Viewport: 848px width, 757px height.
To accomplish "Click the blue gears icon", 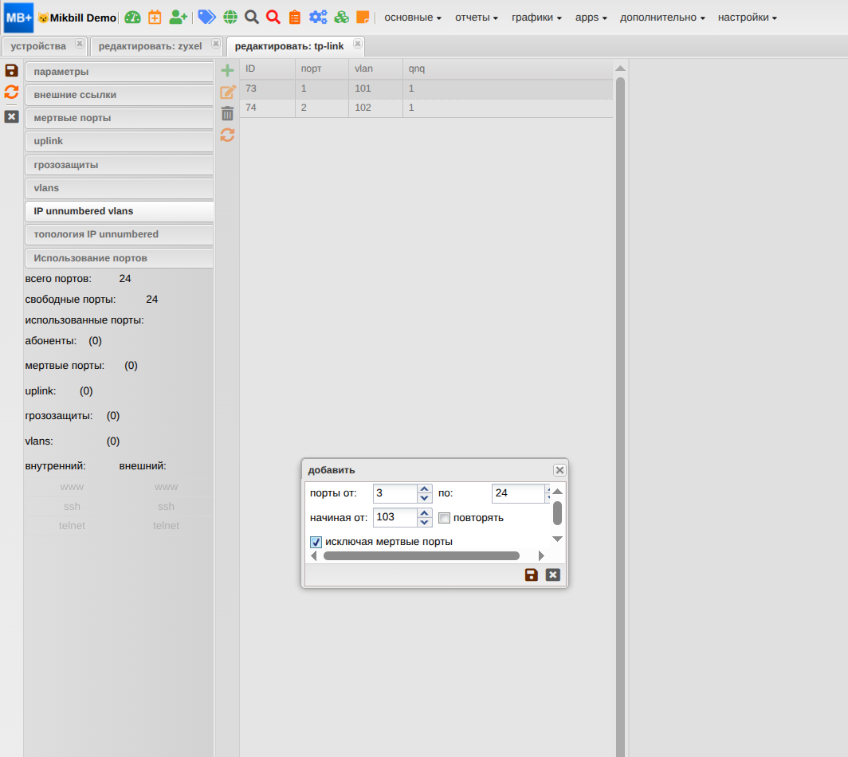I will tap(318, 18).
